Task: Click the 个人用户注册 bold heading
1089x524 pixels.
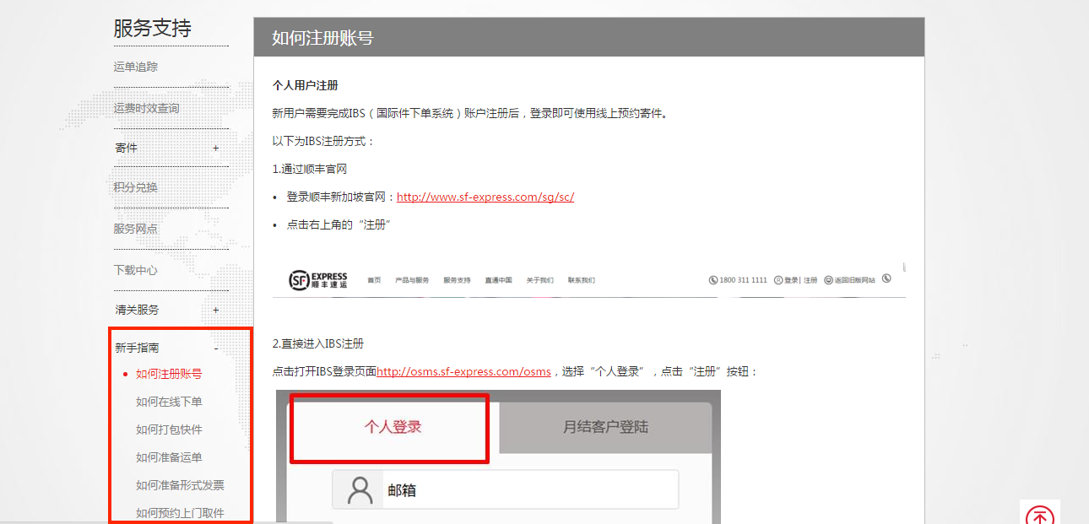Action: coord(306,85)
